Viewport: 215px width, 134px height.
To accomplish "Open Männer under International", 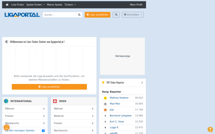I will 25,109.
